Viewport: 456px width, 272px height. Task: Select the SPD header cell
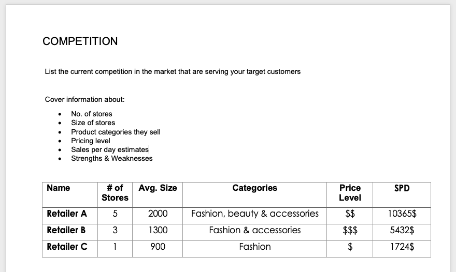point(402,194)
